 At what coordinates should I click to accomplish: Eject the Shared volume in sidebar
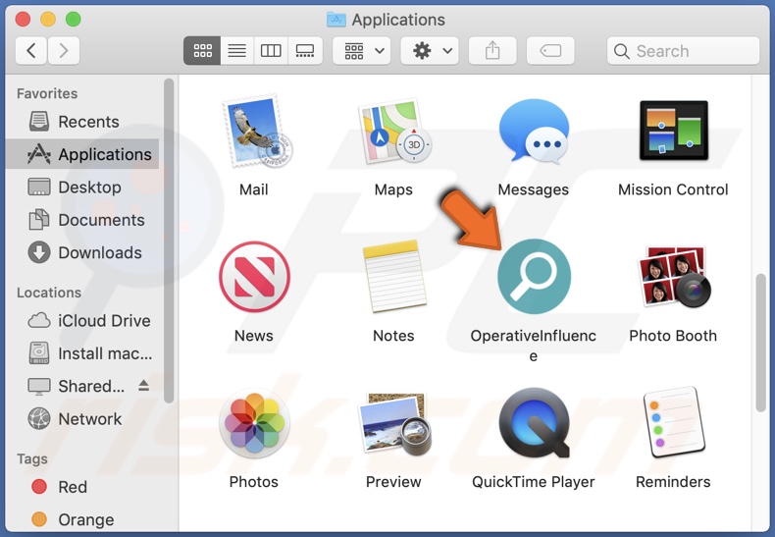pos(144,386)
